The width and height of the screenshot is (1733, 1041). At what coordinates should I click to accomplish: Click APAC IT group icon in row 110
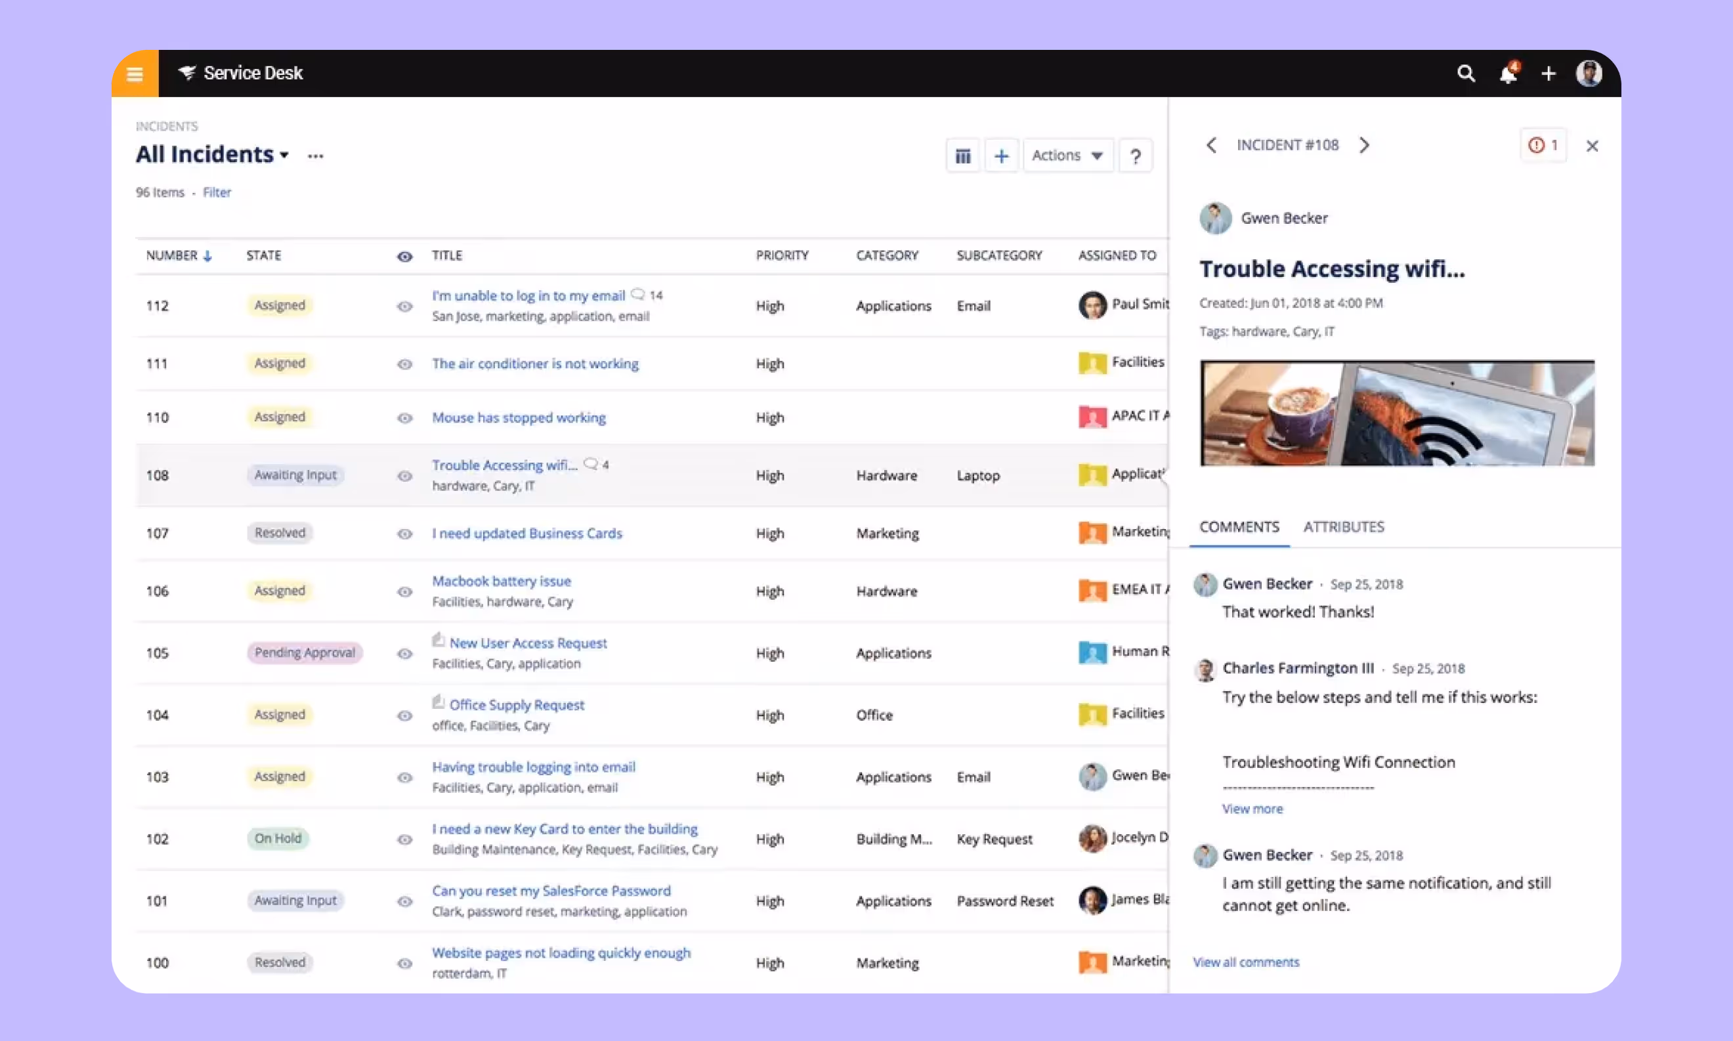click(x=1092, y=417)
